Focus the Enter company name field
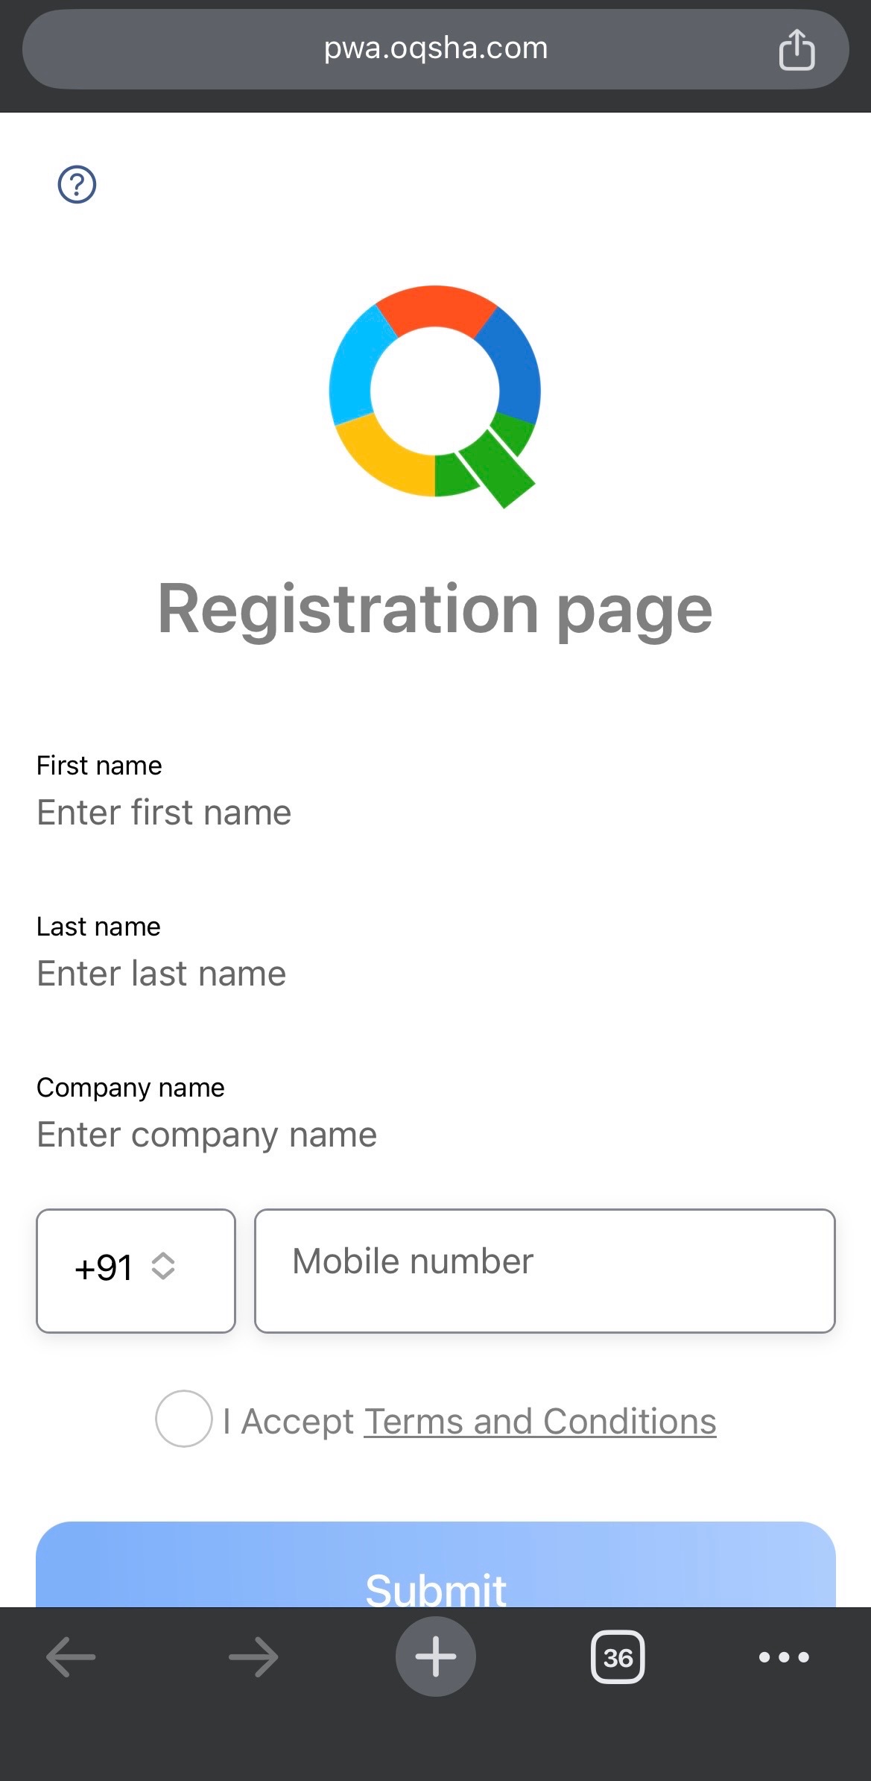The height and width of the screenshot is (1781, 871). [x=298, y=1135]
